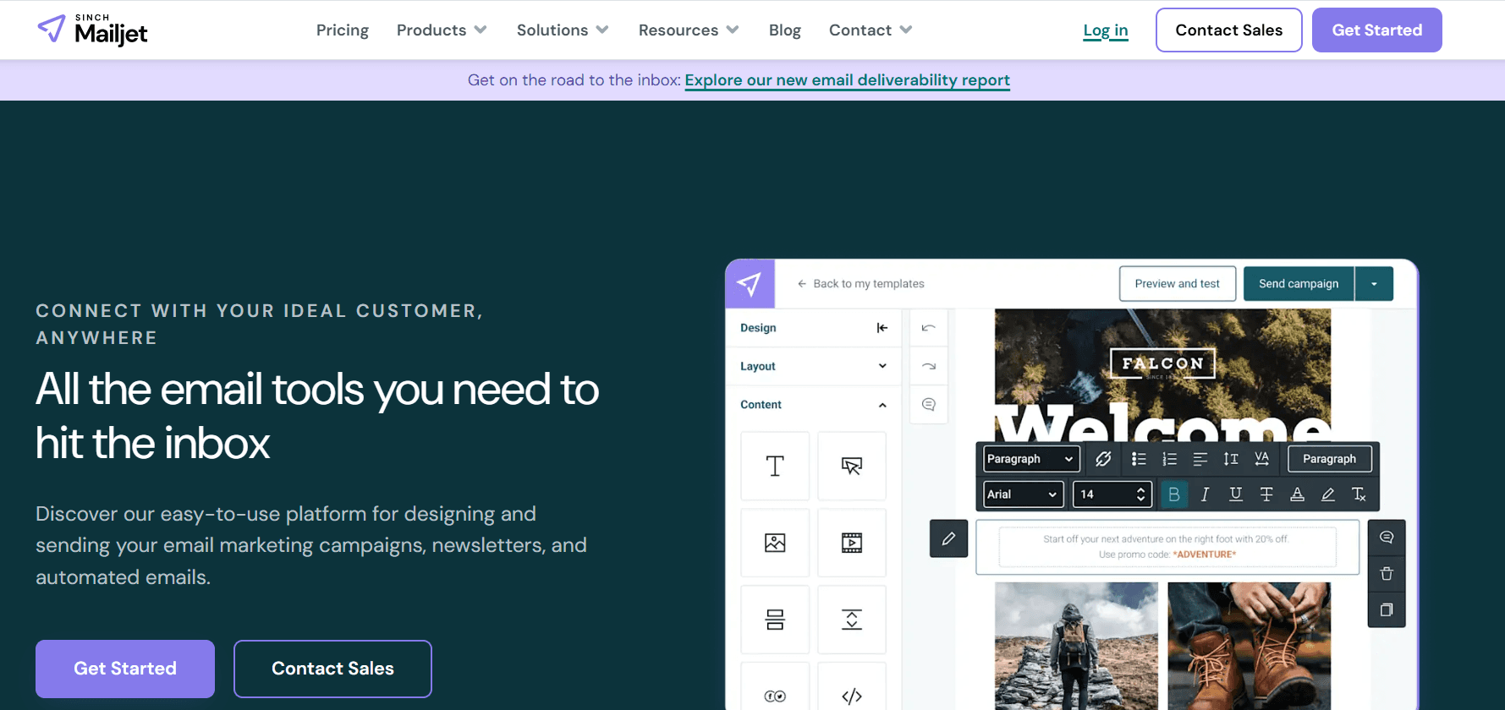Open the Paragraph style dropdown
The image size is (1505, 710).
(x=1030, y=459)
